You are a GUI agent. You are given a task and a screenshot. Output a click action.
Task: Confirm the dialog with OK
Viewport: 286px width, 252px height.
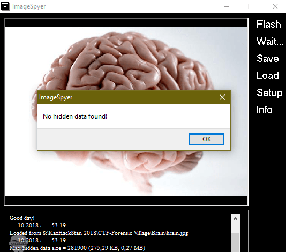(207, 139)
